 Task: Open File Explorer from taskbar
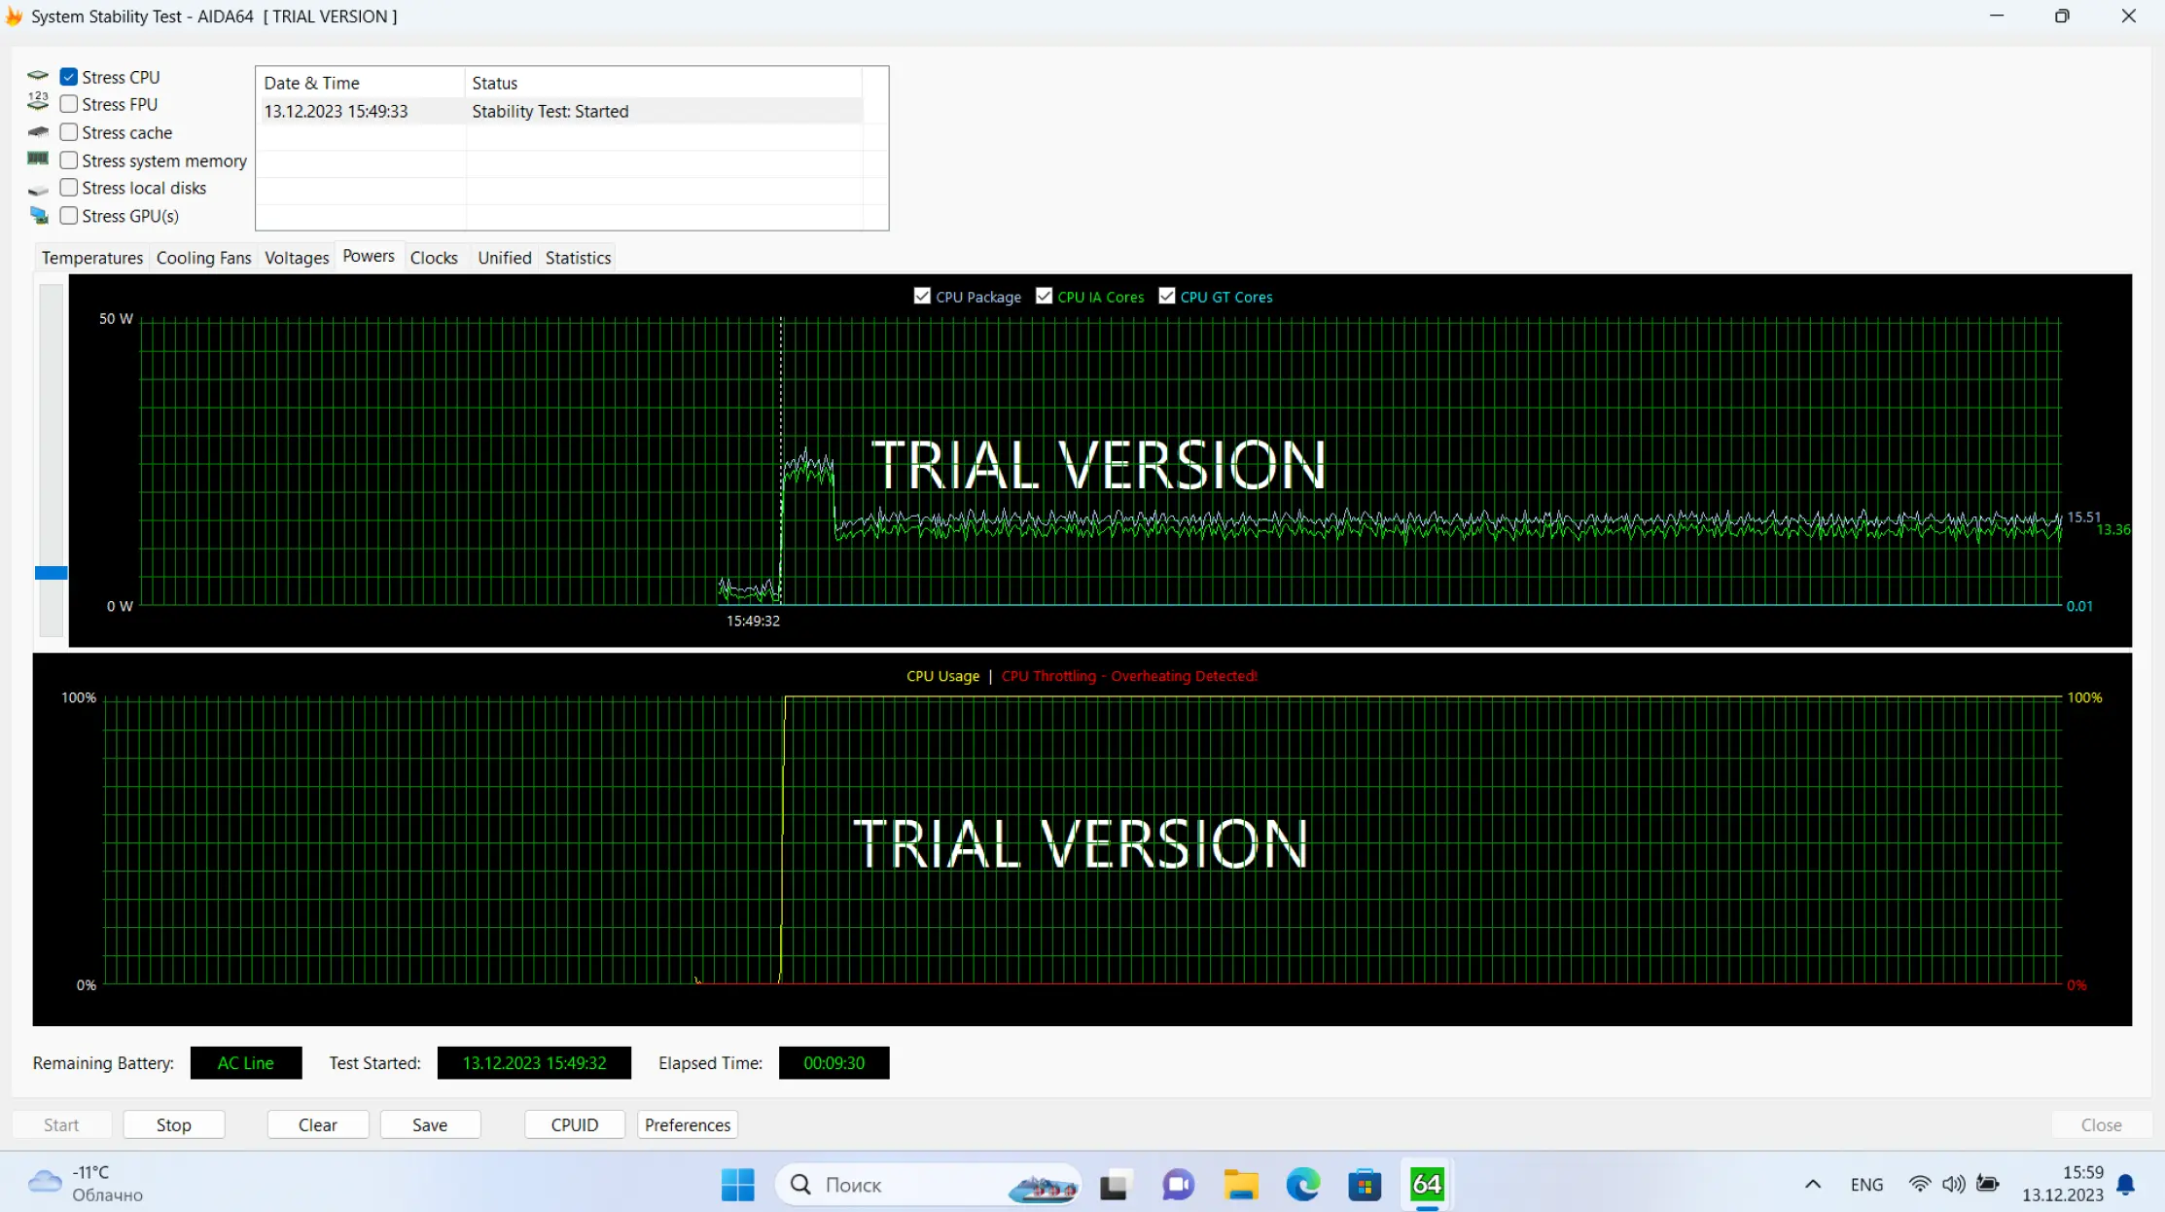click(1240, 1184)
